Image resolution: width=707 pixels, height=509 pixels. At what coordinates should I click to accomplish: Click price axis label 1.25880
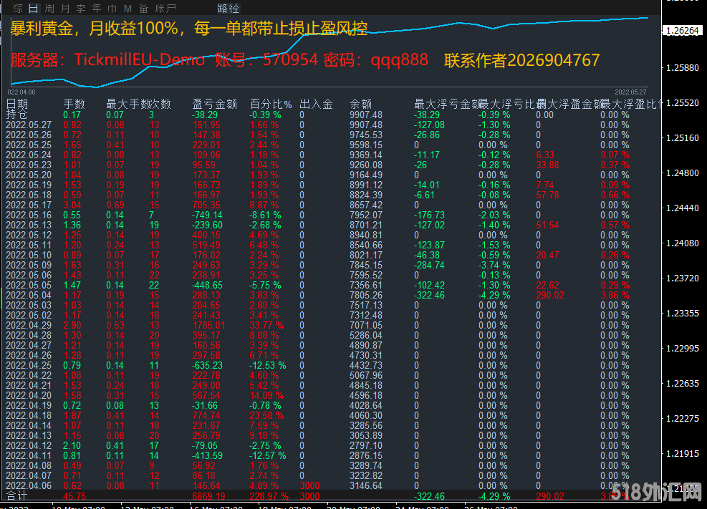(682, 67)
